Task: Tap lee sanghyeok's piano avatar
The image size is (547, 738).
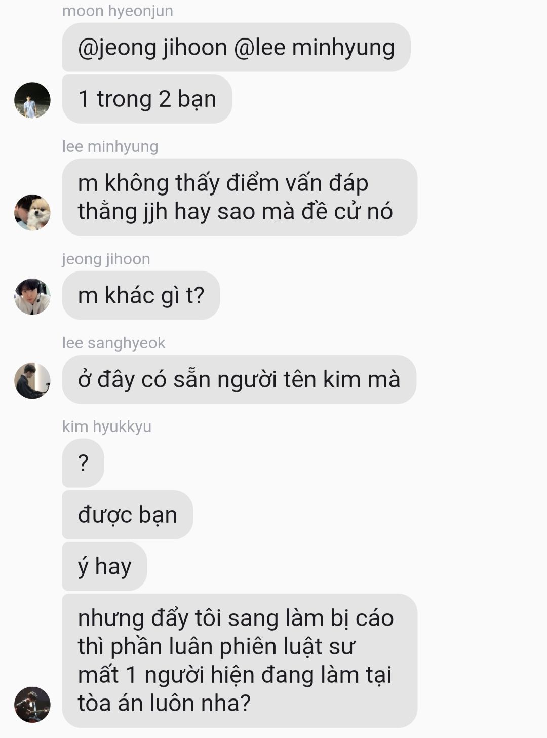Action: [32, 380]
